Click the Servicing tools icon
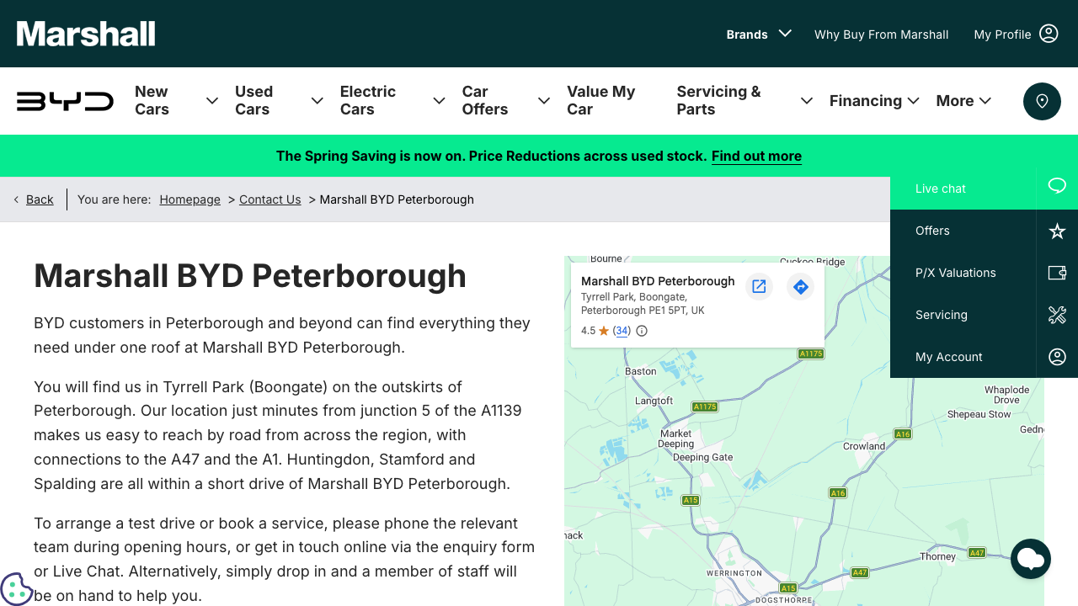Viewport: 1078px width, 606px height. [1057, 315]
